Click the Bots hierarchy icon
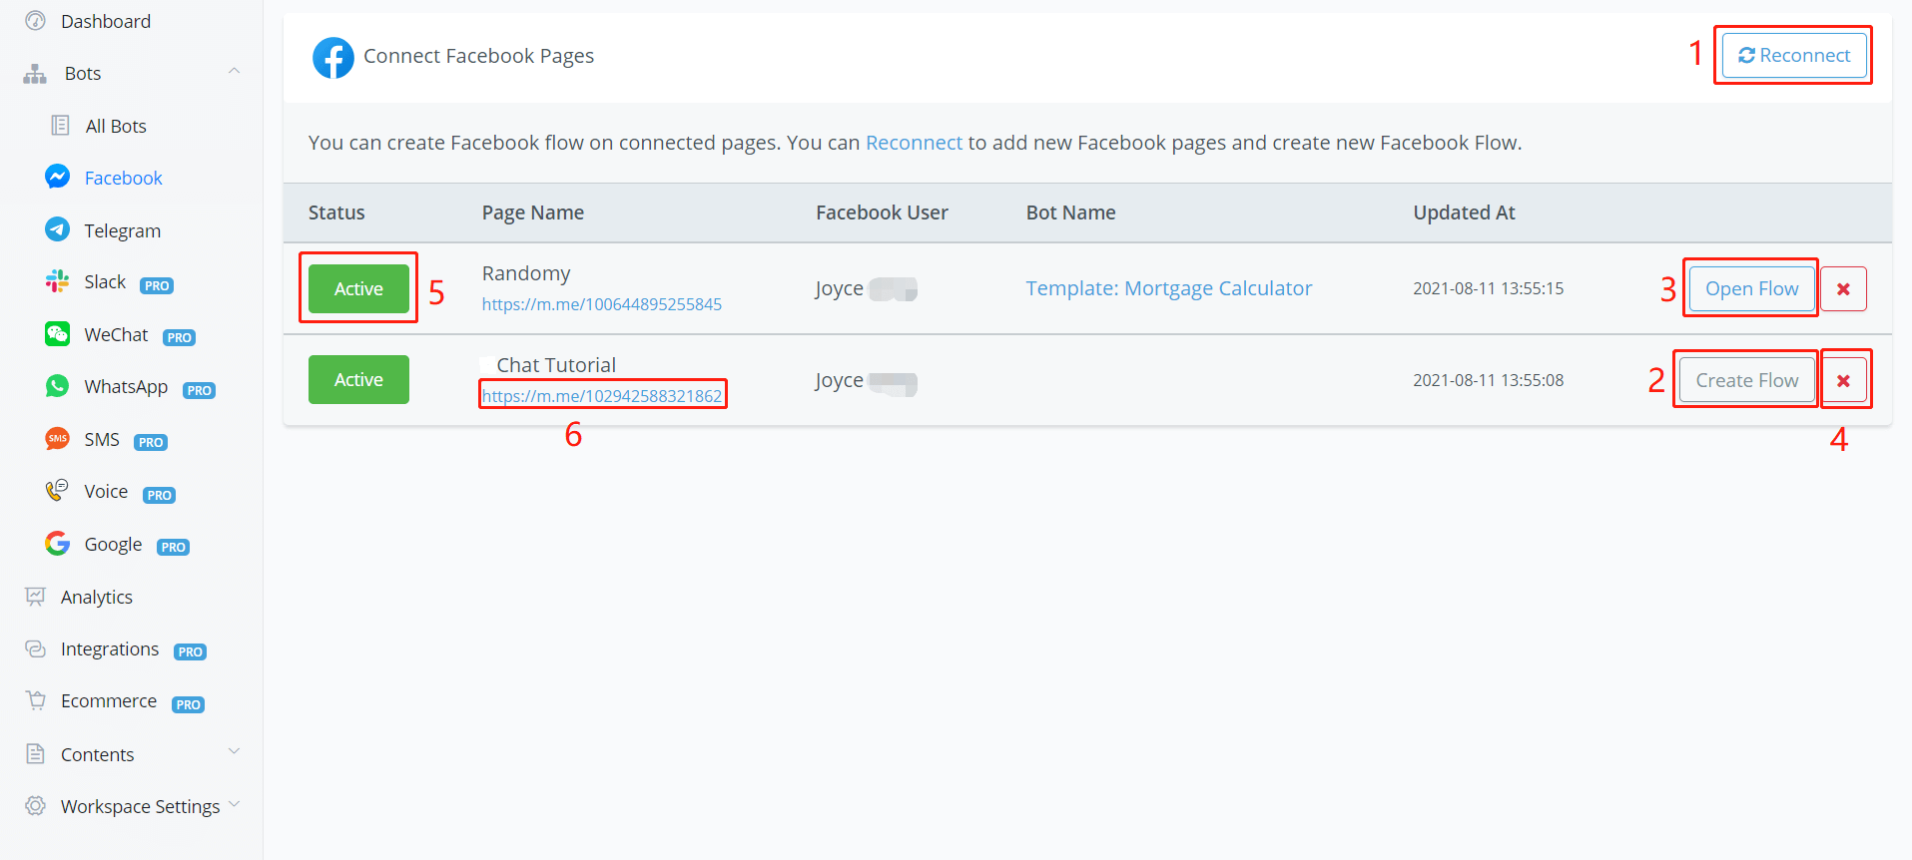The width and height of the screenshot is (1912, 860). click(35, 74)
